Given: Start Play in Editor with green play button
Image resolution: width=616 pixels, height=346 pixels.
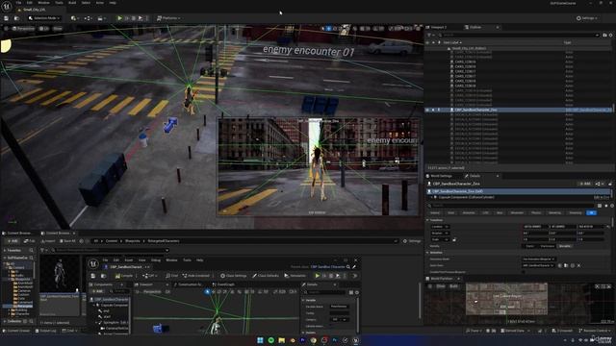Looking at the screenshot, I should 119,18.
